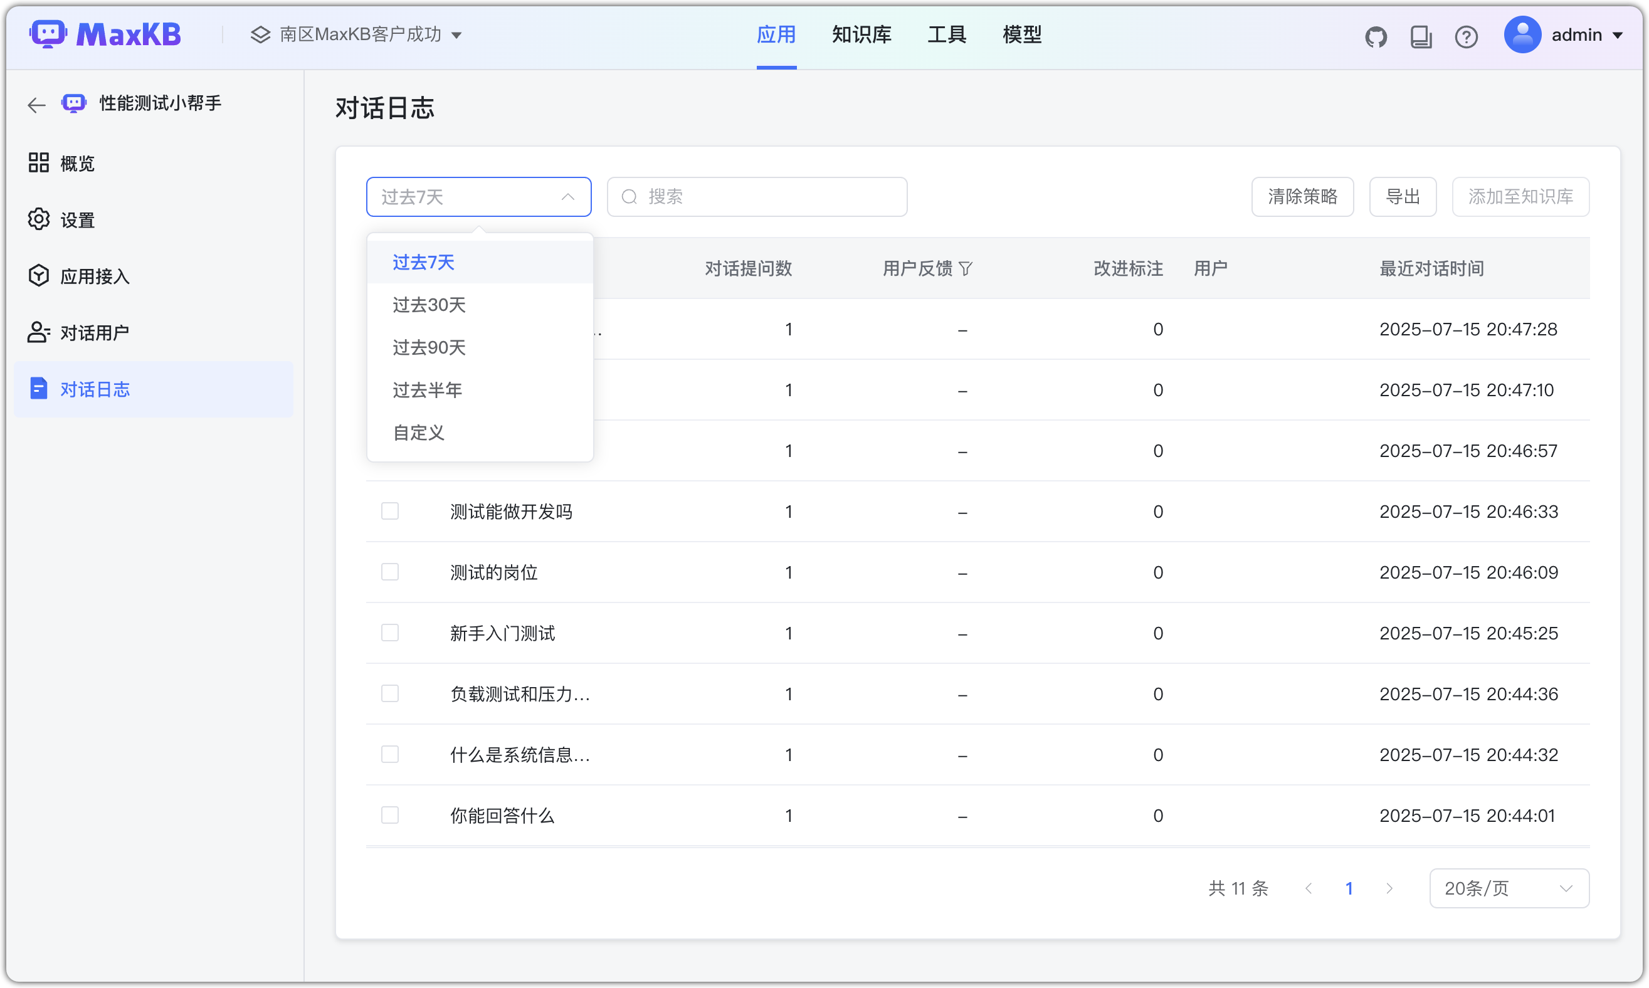This screenshot has width=1649, height=988.
Task: Open the GitHub repository icon
Action: point(1376,36)
